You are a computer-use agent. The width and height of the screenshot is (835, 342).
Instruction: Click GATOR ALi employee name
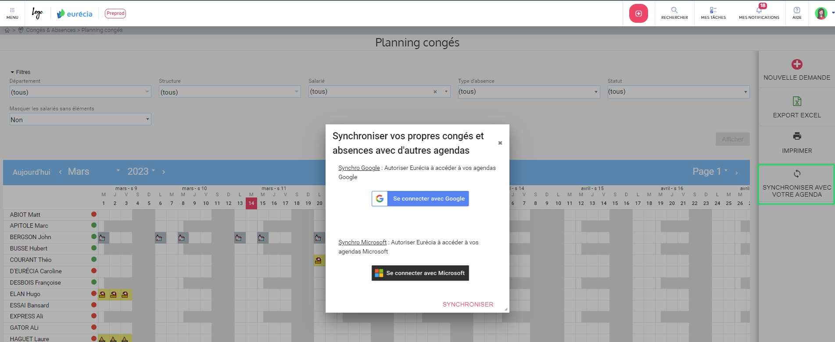pos(24,328)
